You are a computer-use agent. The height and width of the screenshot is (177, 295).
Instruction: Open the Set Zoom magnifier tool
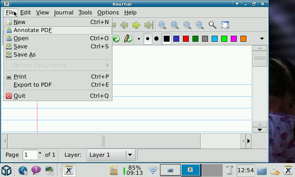[x=212, y=25]
